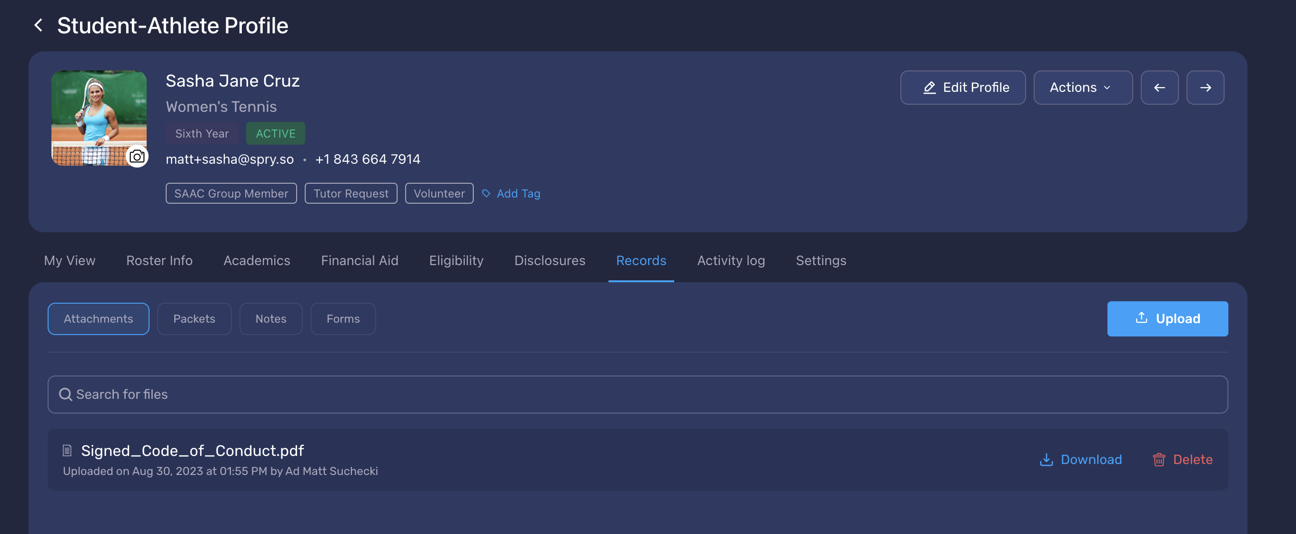Click the Search for files field
Viewport: 1296px width, 534px height.
click(638, 394)
